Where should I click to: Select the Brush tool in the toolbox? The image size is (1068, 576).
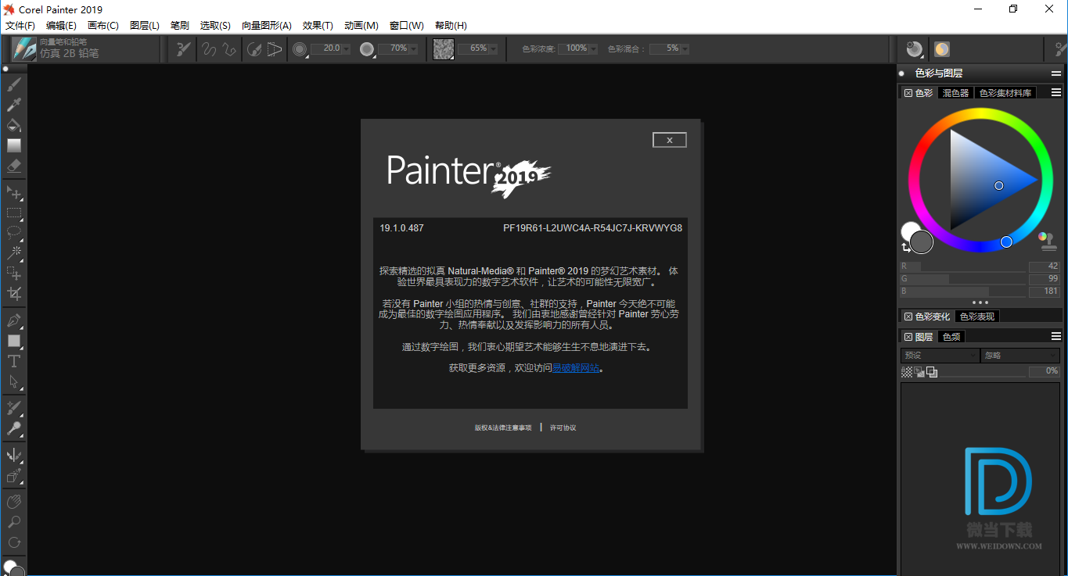pos(13,84)
